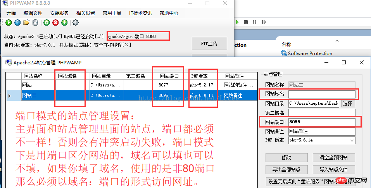The height and width of the screenshot is (188, 371).
Task: Click the Software Protection service gear icon
Action: click(284, 53)
